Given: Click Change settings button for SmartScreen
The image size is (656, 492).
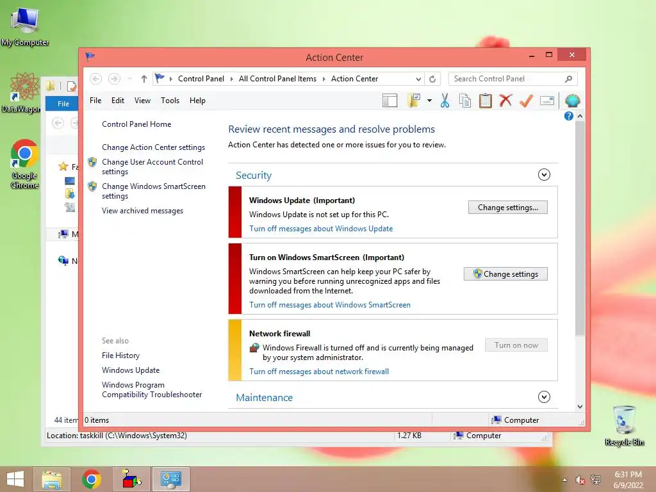Looking at the screenshot, I should [x=505, y=274].
